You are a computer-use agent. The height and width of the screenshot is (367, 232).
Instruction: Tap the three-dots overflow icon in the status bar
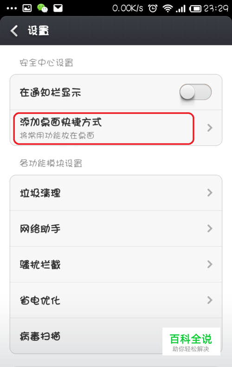(12, 8)
